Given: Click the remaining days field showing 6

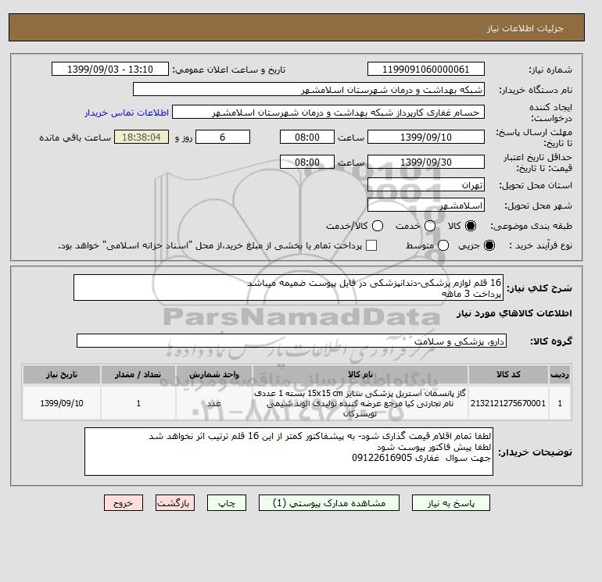Looking at the screenshot, I should click(x=223, y=137).
